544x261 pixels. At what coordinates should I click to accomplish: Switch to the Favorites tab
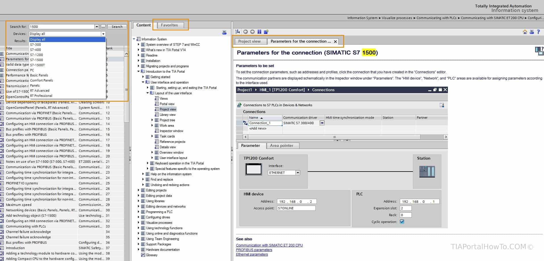pyautogui.click(x=170, y=25)
